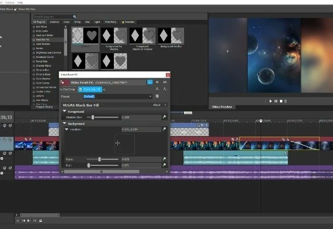Favorite star next to Add Noise
This screenshot has height=229, width=333.
tap(34, 27)
